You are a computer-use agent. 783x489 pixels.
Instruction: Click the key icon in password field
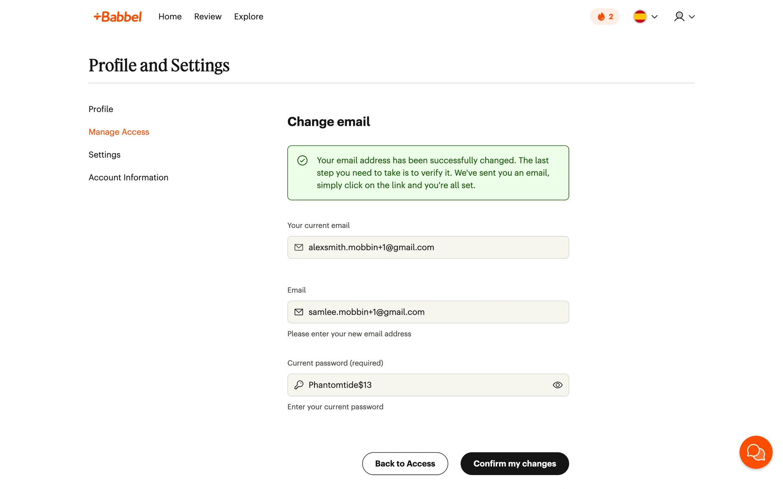click(299, 385)
